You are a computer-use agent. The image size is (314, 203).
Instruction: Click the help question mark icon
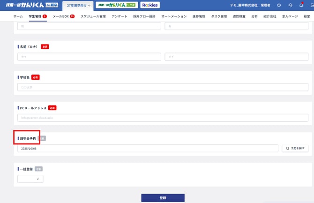(x=279, y=5)
